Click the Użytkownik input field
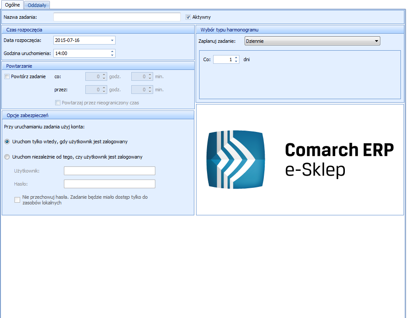Image resolution: width=407 pixels, height=318 pixels. coord(109,171)
